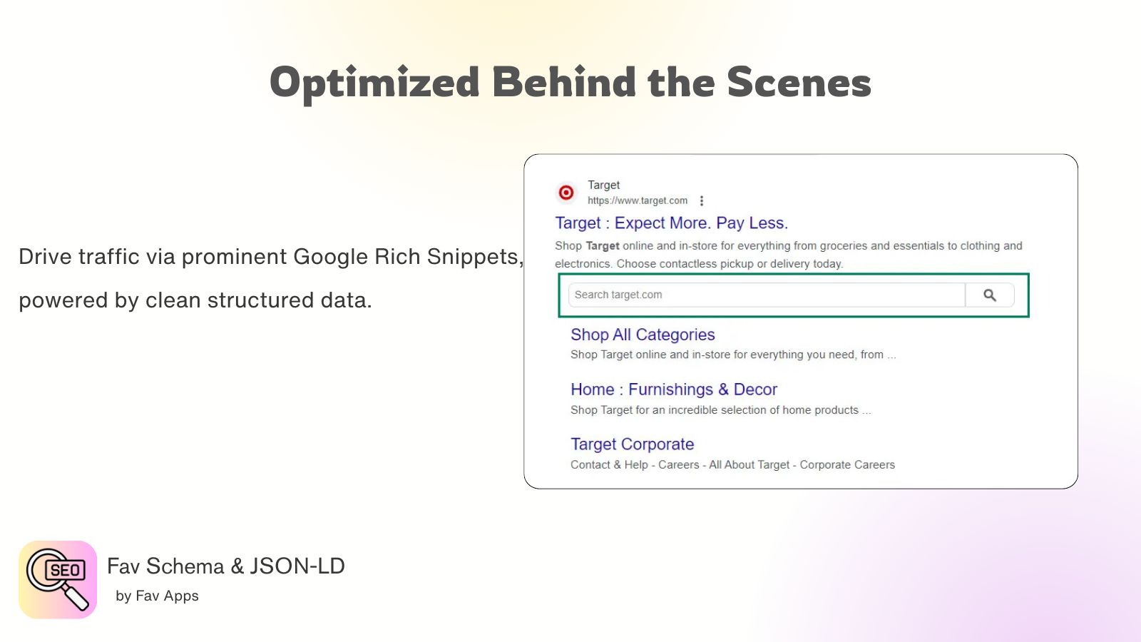The image size is (1141, 642).
Task: Select the search button in the green-highlighted box
Action: (x=990, y=294)
